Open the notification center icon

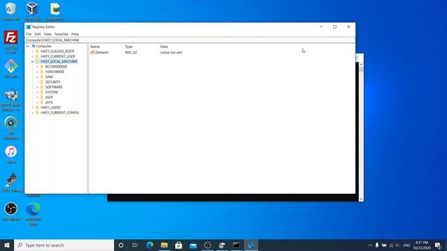(438, 245)
